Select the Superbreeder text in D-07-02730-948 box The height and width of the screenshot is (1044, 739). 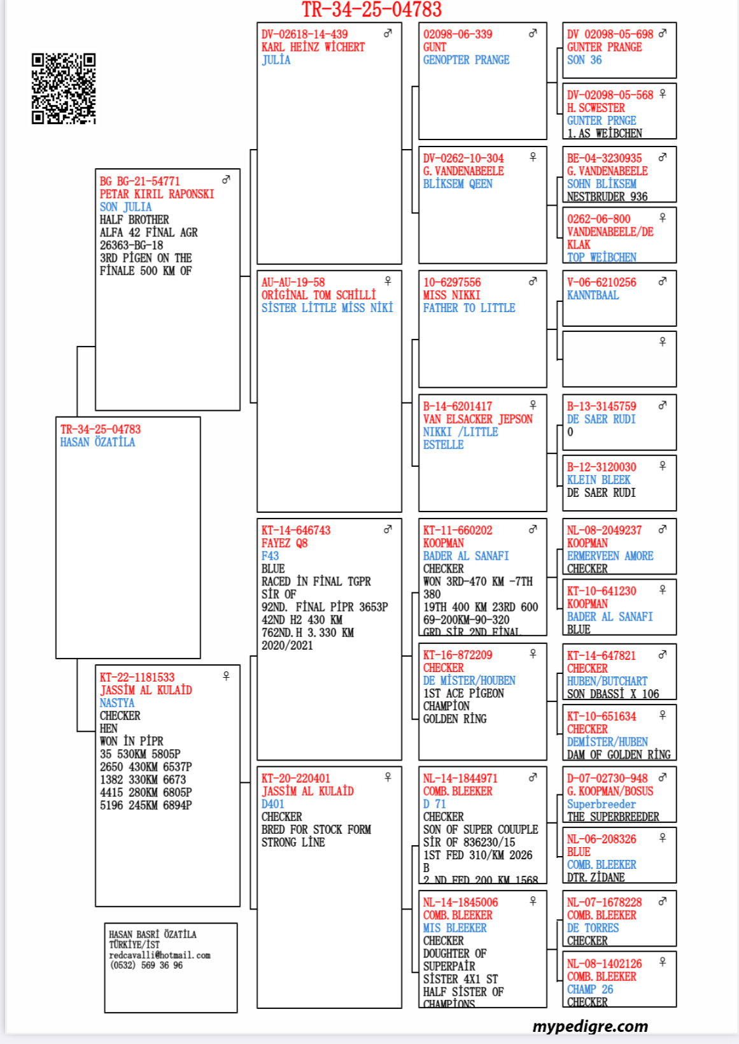(601, 804)
